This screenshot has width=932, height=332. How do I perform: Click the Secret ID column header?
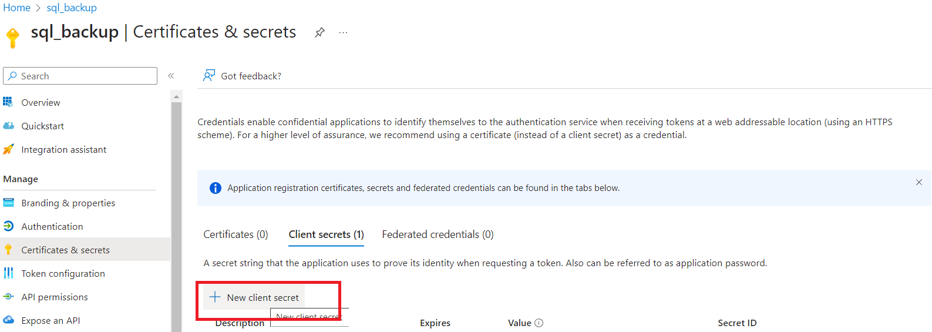coord(737,323)
